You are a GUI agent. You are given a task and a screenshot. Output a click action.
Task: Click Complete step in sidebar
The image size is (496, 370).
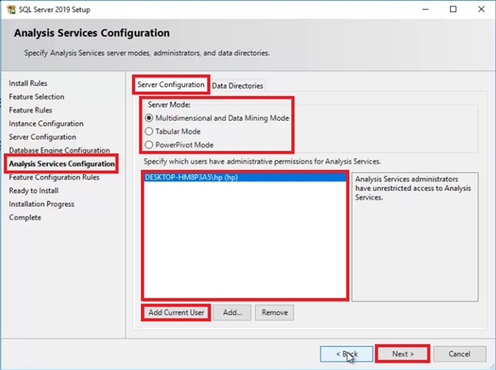tap(25, 217)
